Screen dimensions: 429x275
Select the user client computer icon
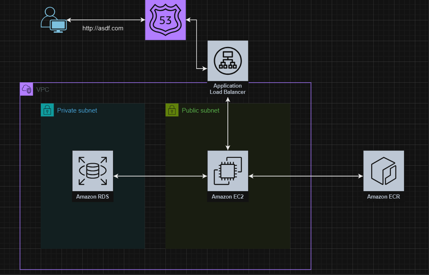[53, 21]
